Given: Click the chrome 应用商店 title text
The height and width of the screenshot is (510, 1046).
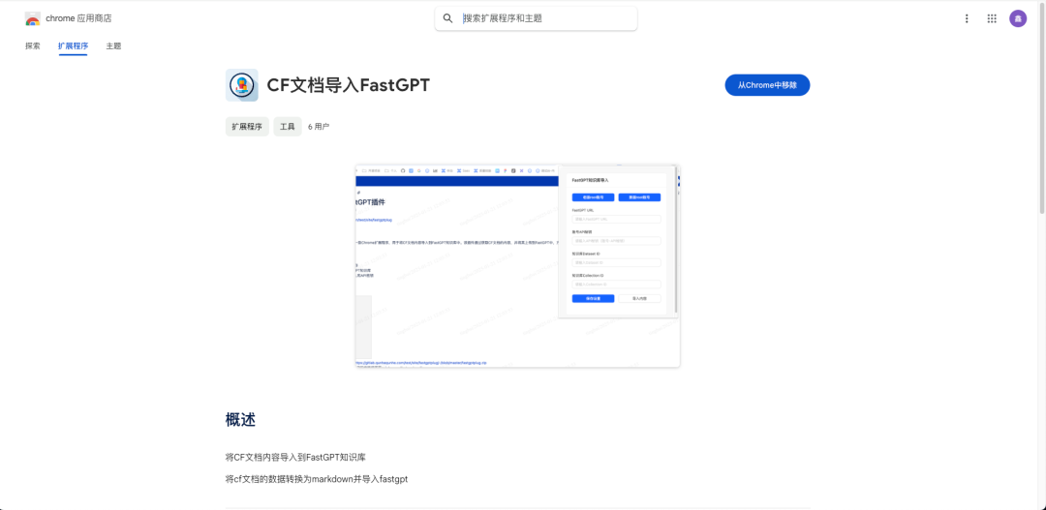Looking at the screenshot, I should [78, 18].
